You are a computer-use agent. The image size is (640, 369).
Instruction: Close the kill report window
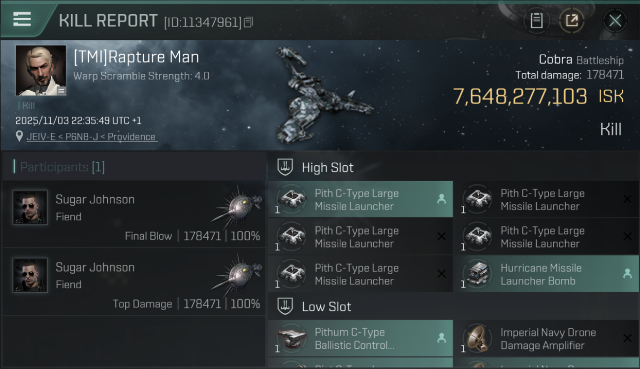[615, 21]
